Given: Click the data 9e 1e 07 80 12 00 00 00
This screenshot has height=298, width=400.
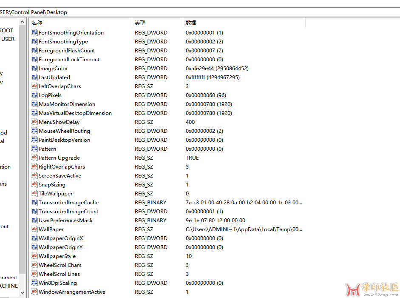Looking at the screenshot, I should pos(216,220).
